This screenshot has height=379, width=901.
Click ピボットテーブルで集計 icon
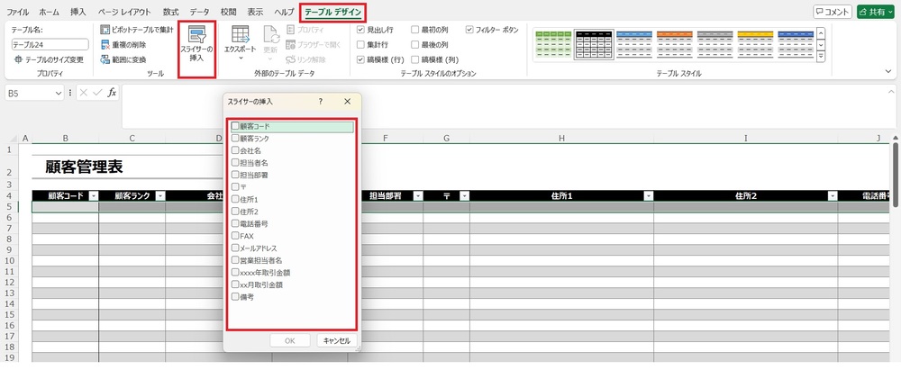(x=105, y=30)
